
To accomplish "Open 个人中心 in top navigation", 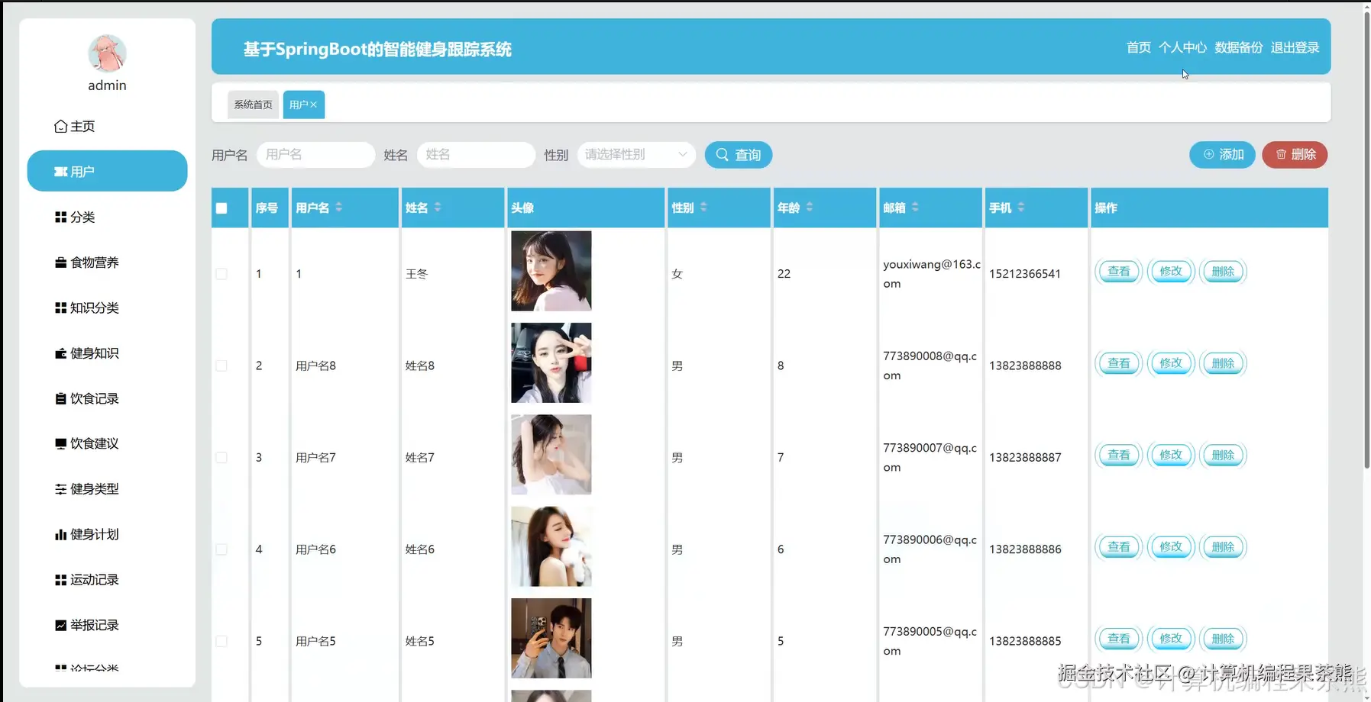I will pyautogui.click(x=1182, y=47).
